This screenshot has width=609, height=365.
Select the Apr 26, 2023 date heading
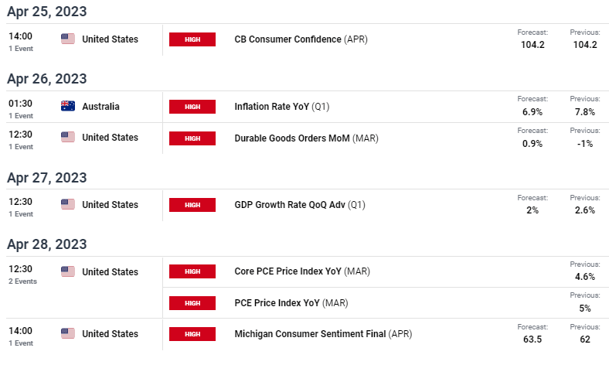pos(47,79)
